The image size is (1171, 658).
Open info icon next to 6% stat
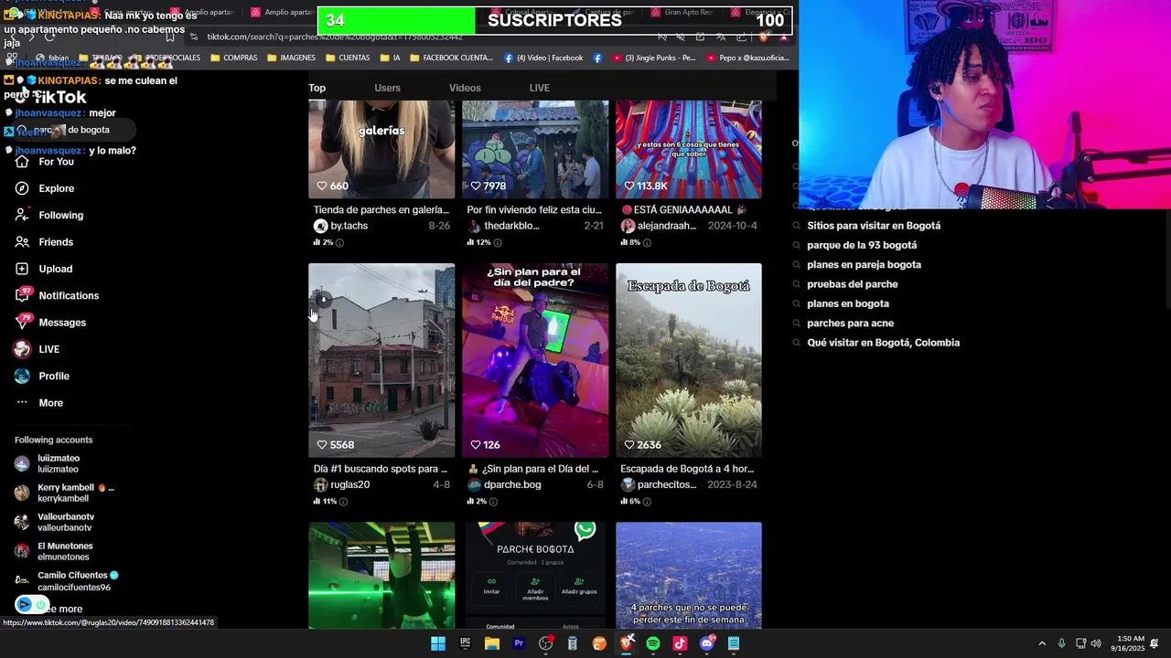(x=647, y=502)
